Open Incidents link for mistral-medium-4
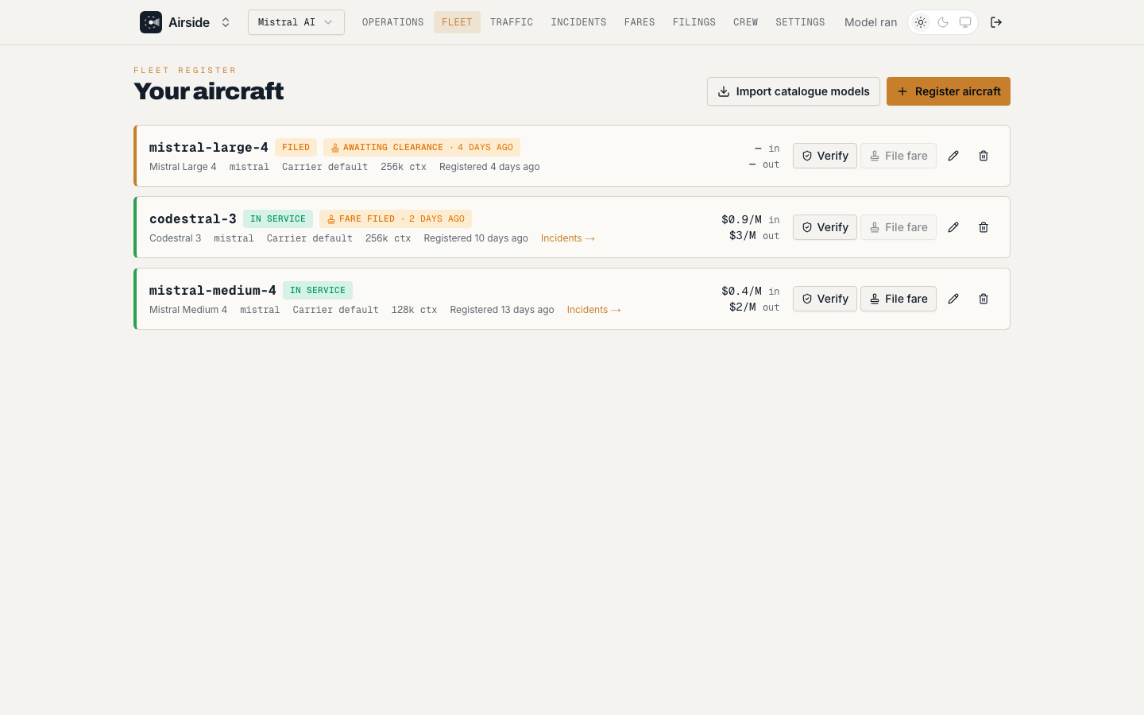The image size is (1144, 715). coord(594,310)
